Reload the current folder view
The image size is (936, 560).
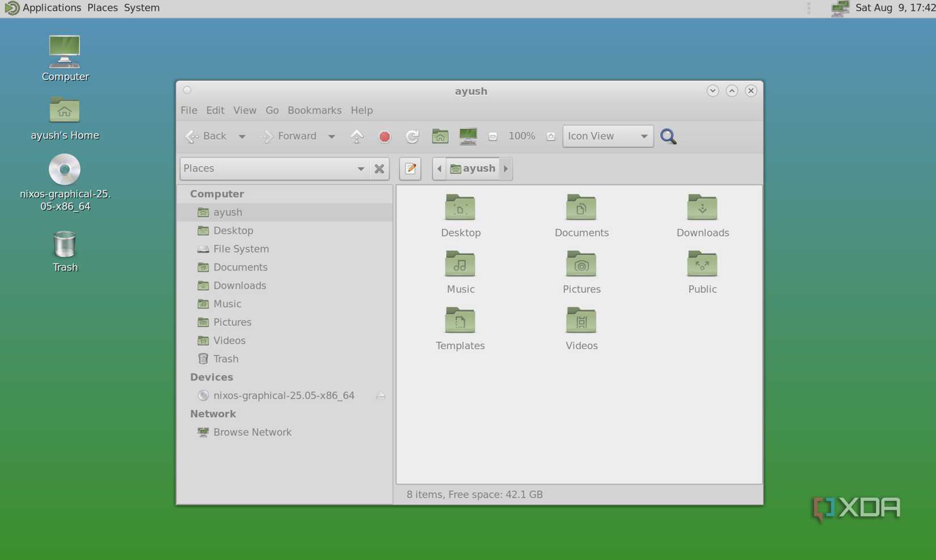pyautogui.click(x=412, y=136)
